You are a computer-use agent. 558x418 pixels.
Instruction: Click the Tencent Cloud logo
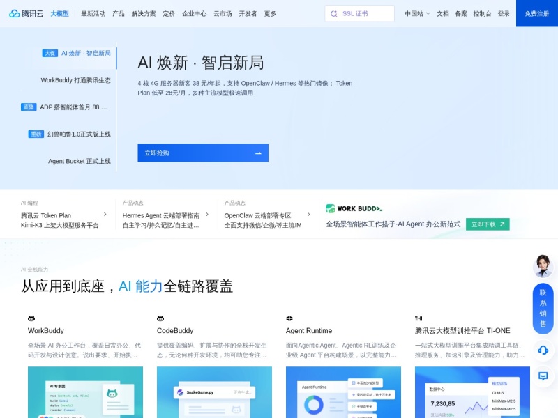[26, 13]
